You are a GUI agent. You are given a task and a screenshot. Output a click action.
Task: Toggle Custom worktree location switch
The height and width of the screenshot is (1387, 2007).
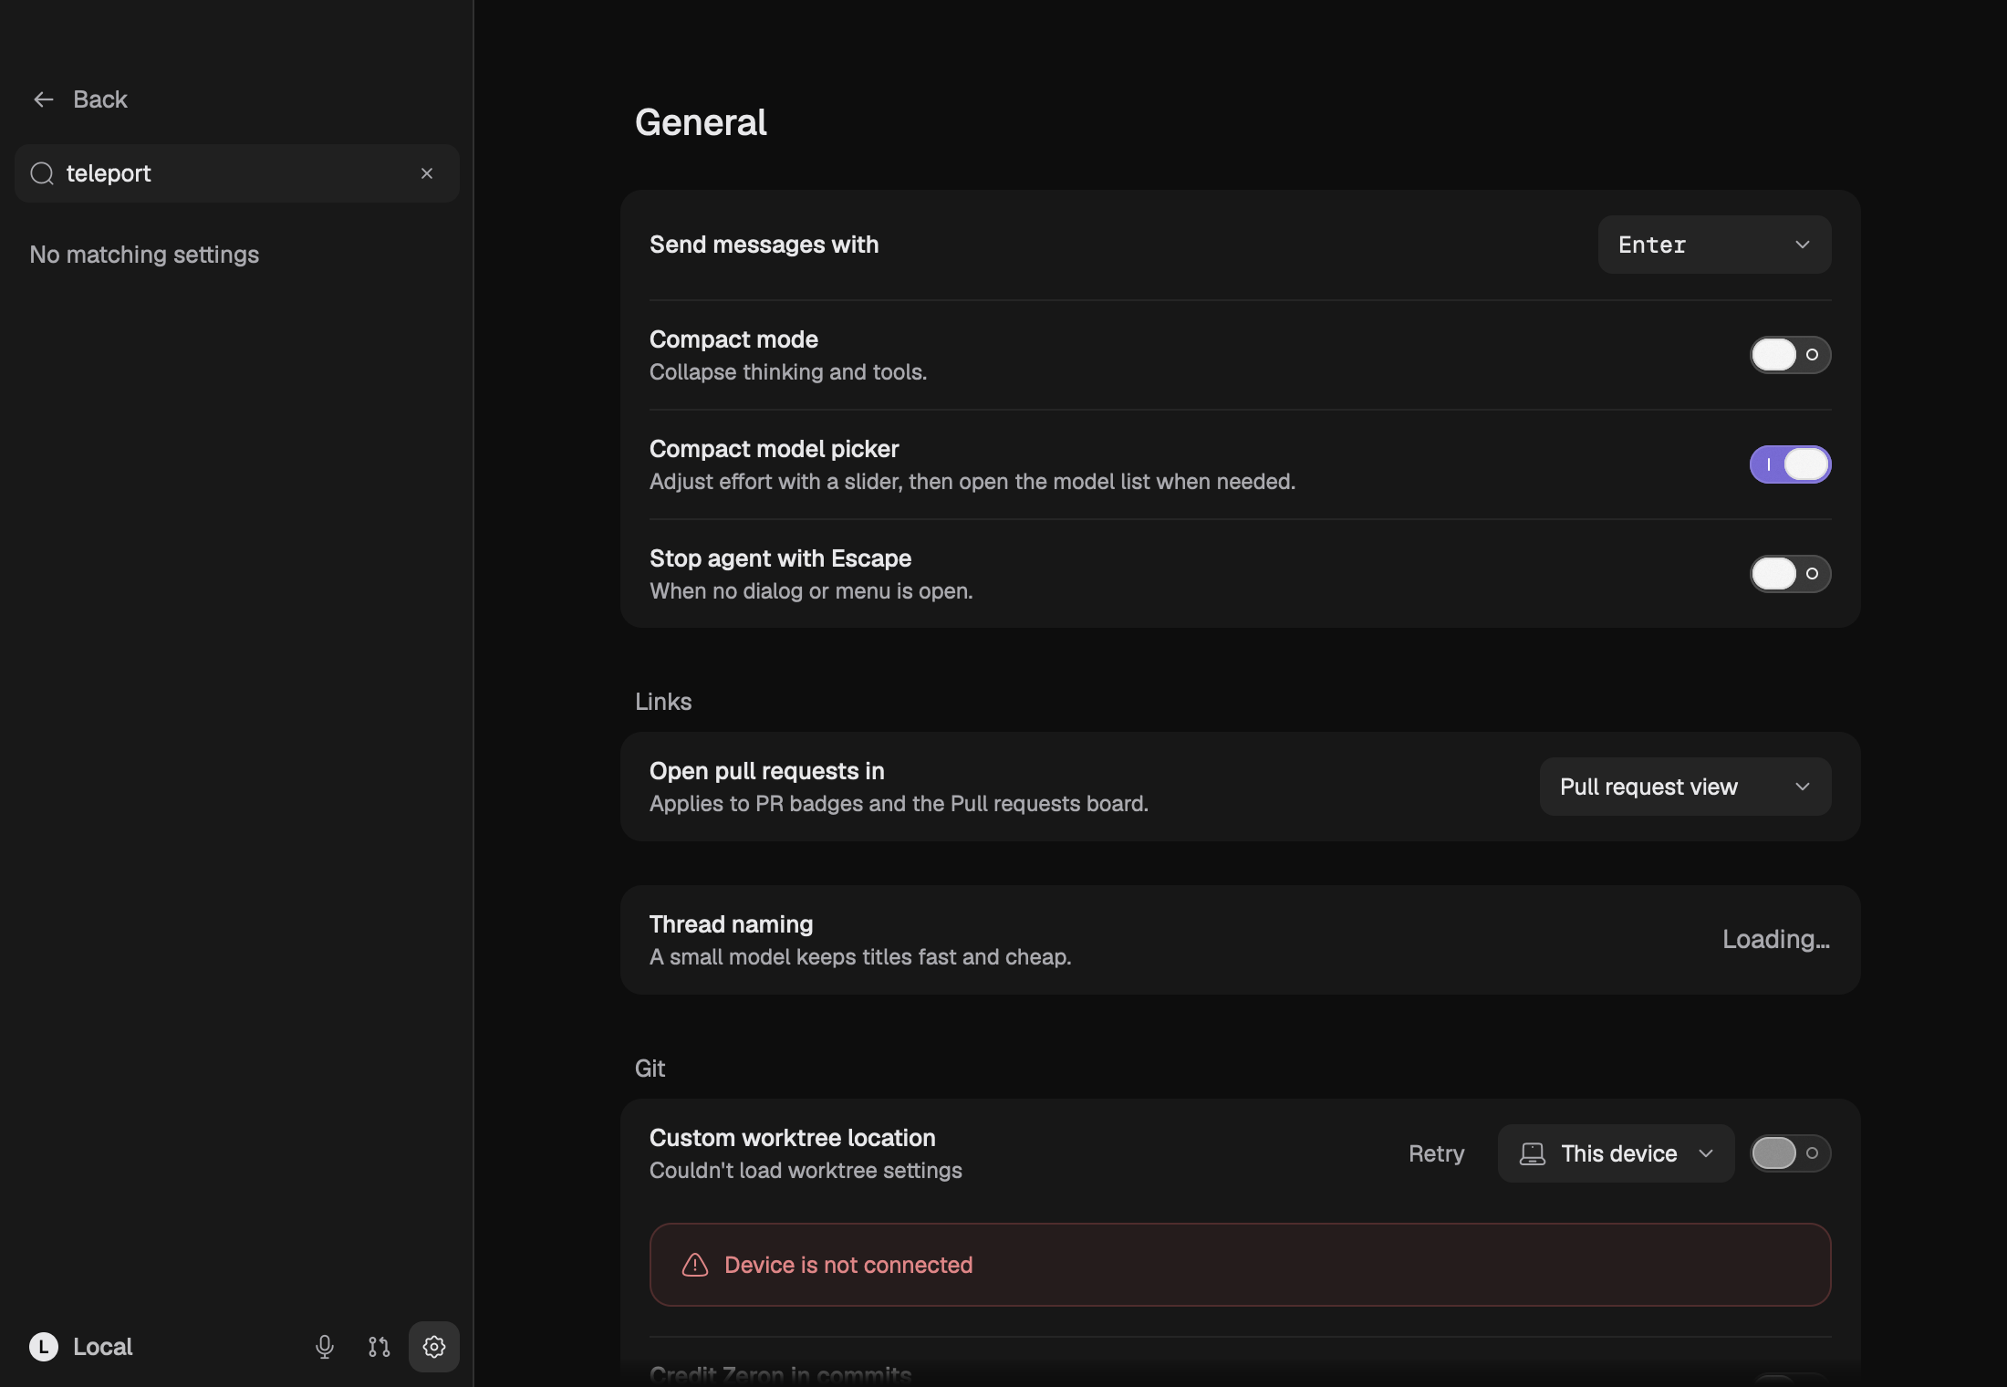click(1790, 1153)
